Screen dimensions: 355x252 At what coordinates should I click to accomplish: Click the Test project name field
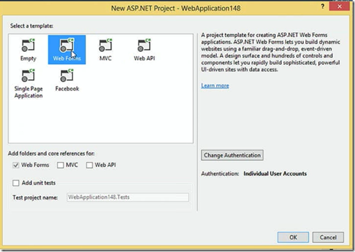[128, 197]
